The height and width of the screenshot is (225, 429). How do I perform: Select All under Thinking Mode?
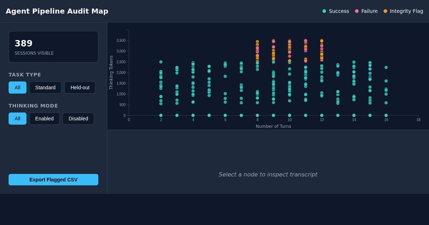point(18,119)
